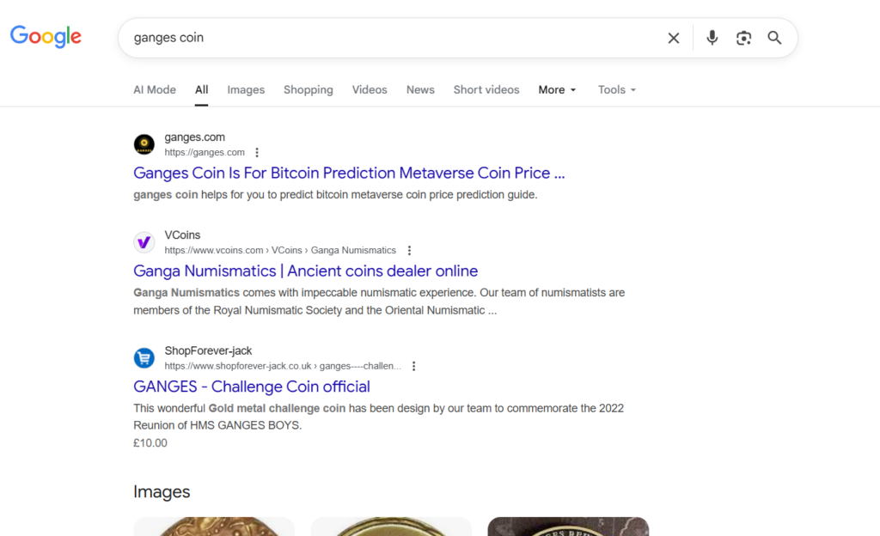Click the VCoins site favicon

144,242
